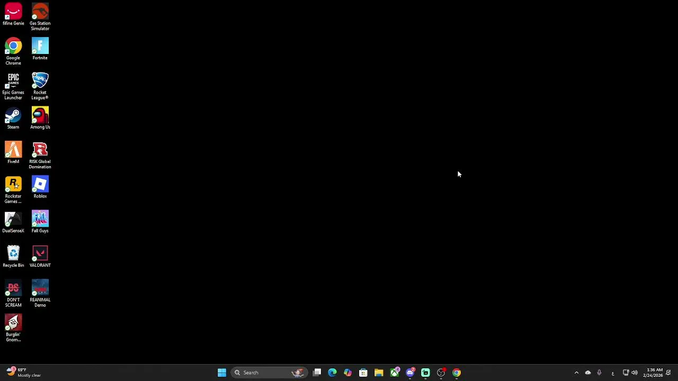Open OBS Studio from the taskbar
Image resolution: width=678 pixels, height=381 pixels.
[x=441, y=373]
